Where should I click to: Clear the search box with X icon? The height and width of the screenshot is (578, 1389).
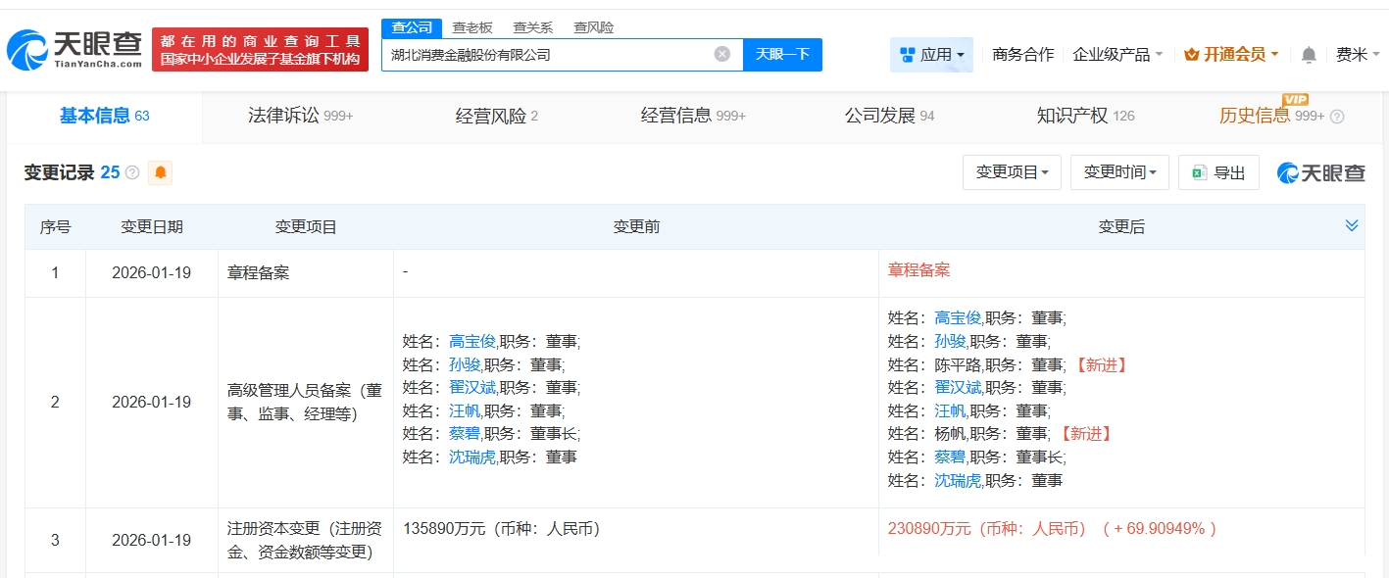point(722,55)
